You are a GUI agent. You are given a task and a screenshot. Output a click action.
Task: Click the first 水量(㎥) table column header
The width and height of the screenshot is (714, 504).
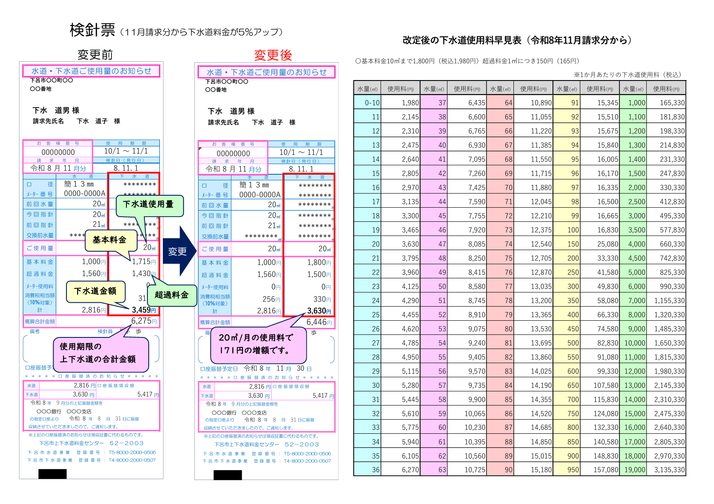tap(367, 89)
